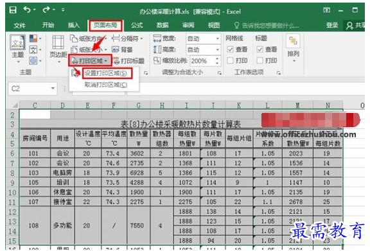370x251 pixels.
Task: Click the 培训 cell
Action: pyautogui.click(x=62, y=182)
